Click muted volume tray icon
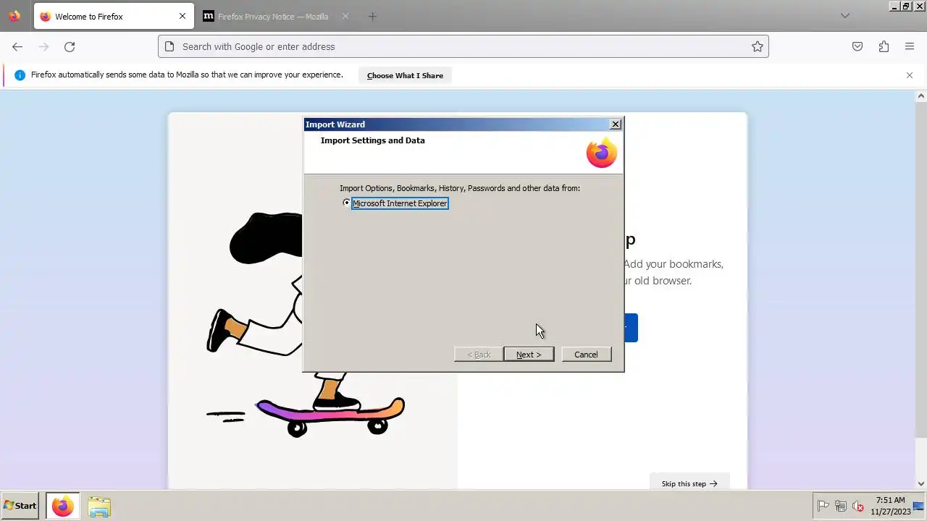This screenshot has width=927, height=521. click(x=858, y=507)
